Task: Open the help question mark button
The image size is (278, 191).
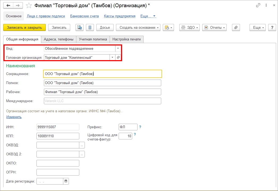Action: (x=272, y=27)
